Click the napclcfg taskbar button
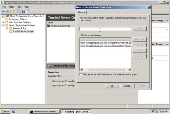The image size is (170, 114). [75, 112]
